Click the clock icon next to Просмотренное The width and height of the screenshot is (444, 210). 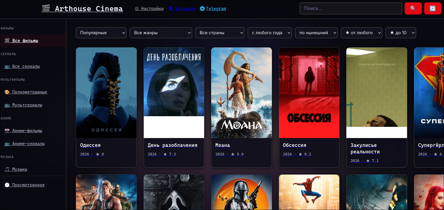click(x=7, y=185)
